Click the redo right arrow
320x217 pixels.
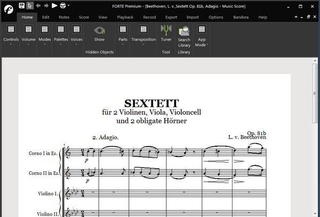pos(46,5)
